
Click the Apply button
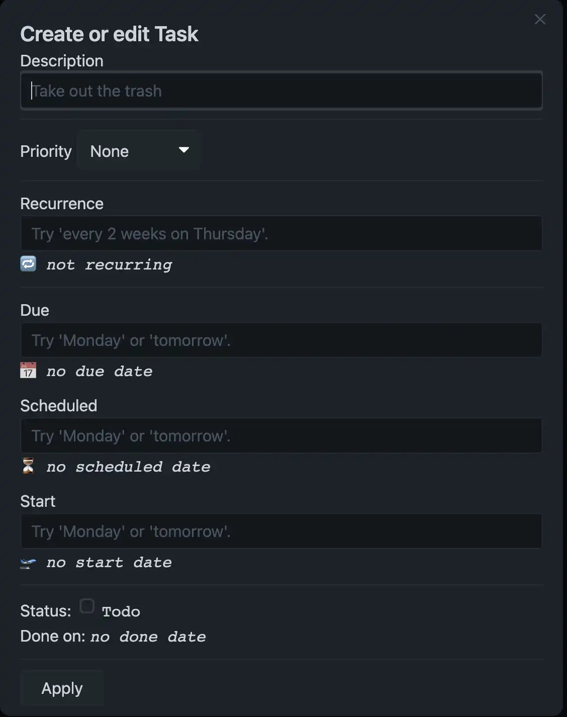tap(61, 688)
